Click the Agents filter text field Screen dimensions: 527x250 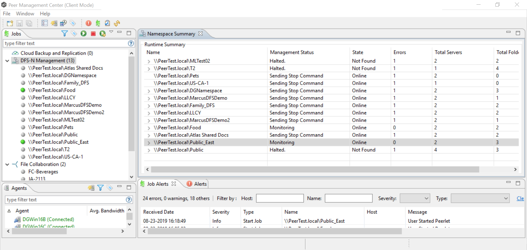point(65,200)
